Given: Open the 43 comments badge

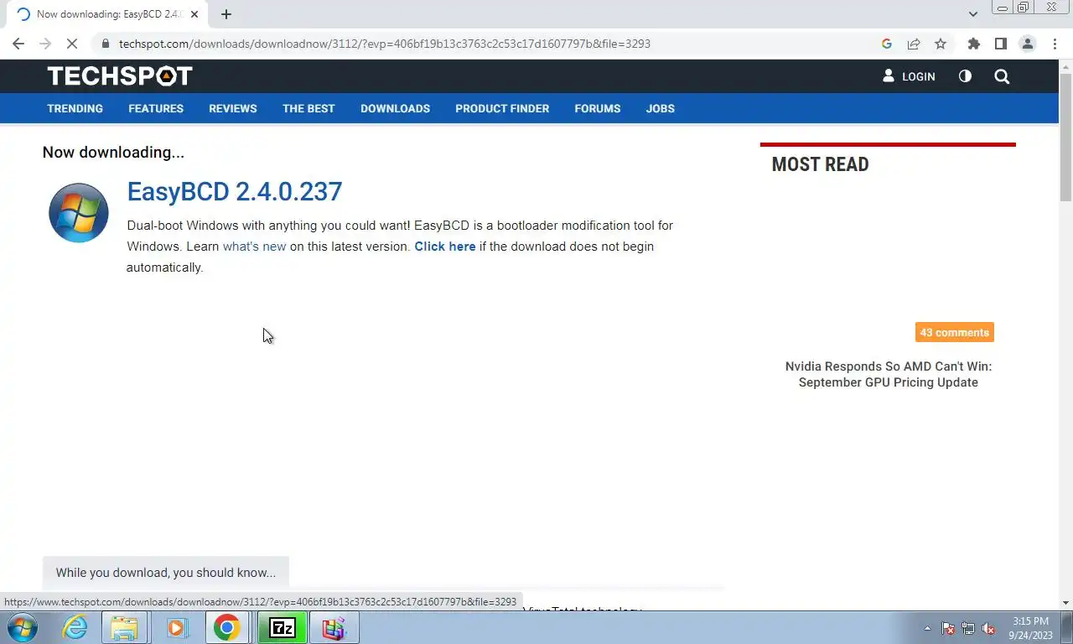Looking at the screenshot, I should tap(954, 332).
